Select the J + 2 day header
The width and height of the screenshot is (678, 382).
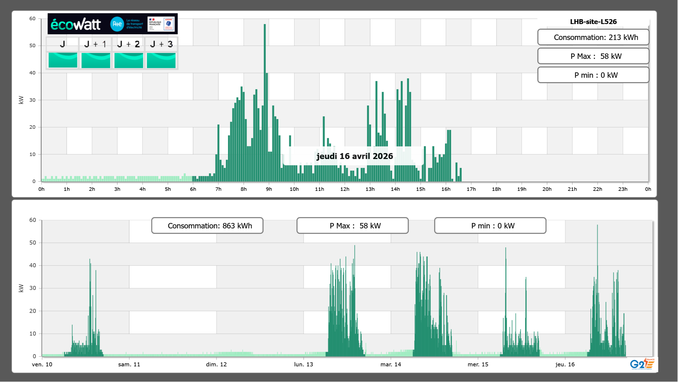click(x=129, y=44)
